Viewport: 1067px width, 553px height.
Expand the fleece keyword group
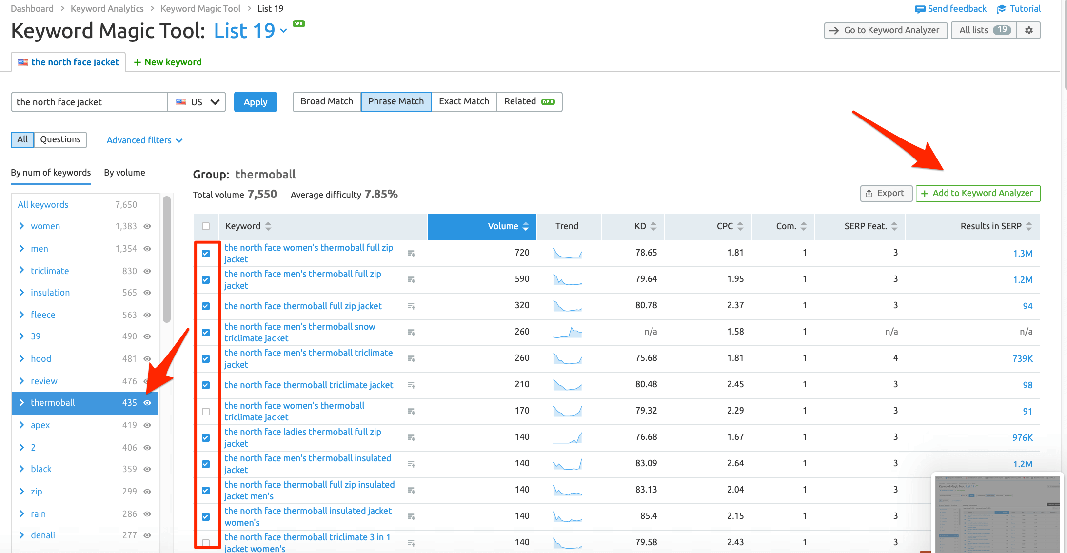tap(21, 315)
